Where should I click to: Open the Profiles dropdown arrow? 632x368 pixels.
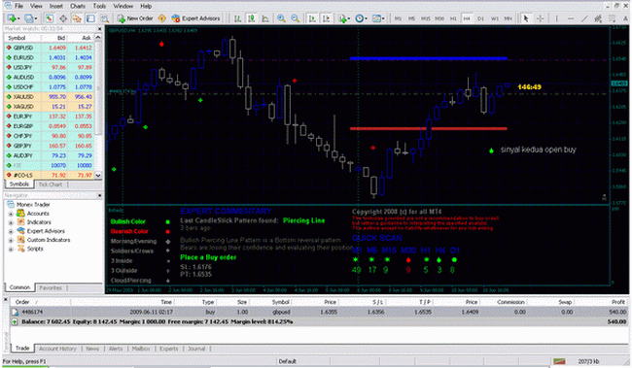tap(35, 18)
